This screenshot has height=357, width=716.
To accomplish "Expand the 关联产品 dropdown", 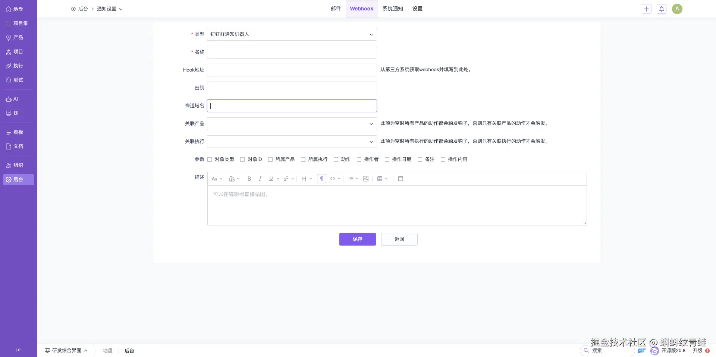I will 292,124.
